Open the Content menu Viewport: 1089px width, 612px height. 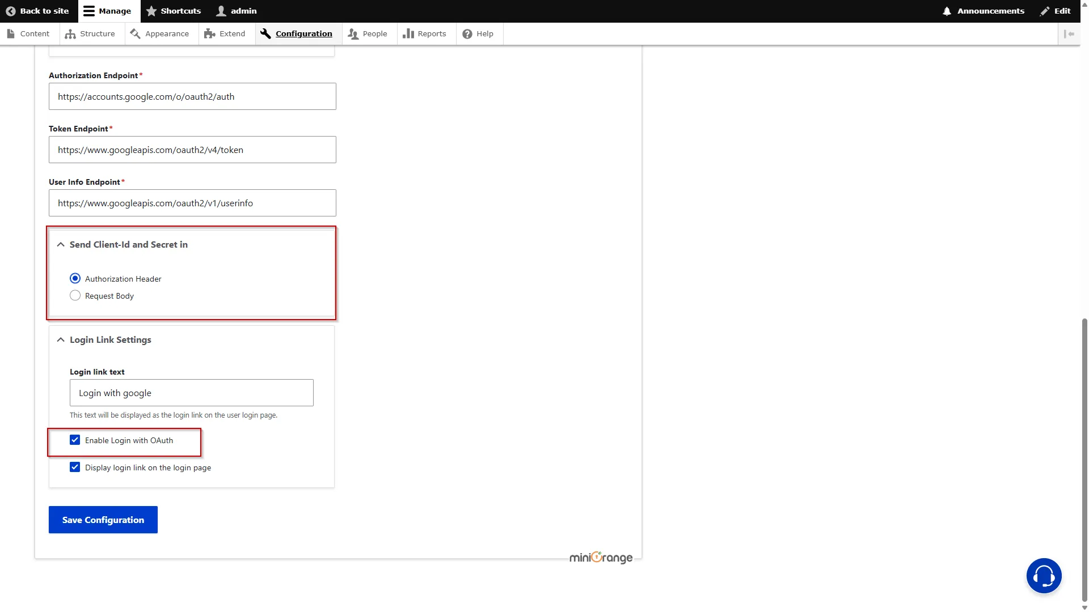click(x=28, y=33)
